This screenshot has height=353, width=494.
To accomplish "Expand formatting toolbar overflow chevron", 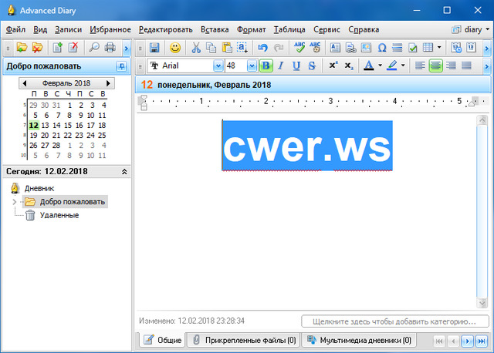I will 487,66.
